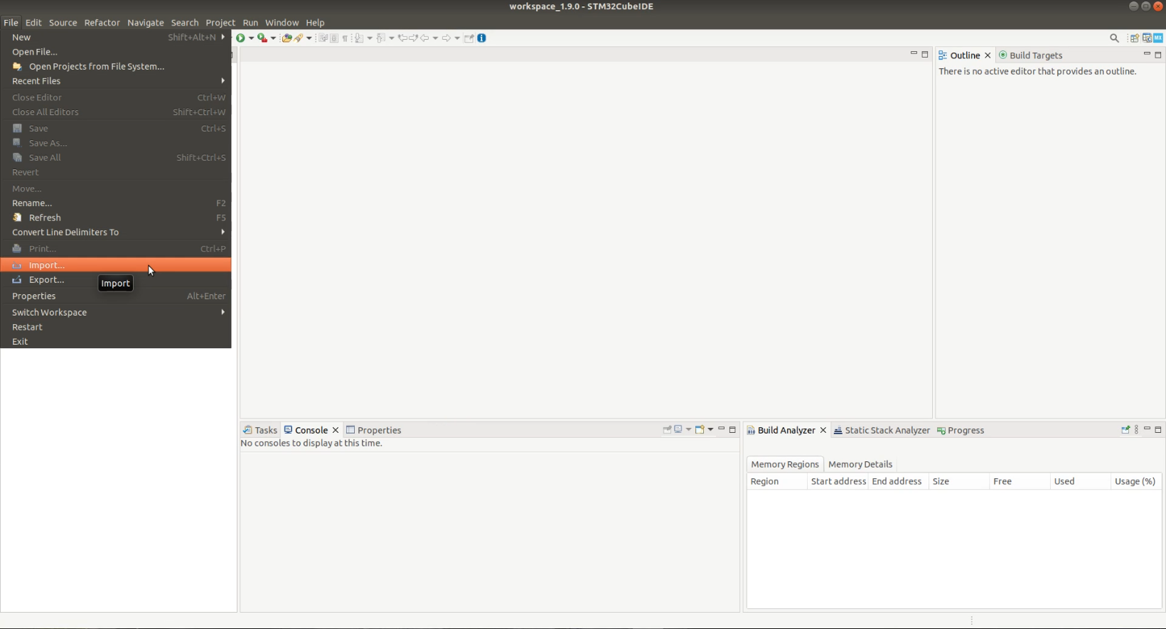Click the Last Edit Location arrow icon
Image resolution: width=1166 pixels, height=629 pixels.
point(402,38)
